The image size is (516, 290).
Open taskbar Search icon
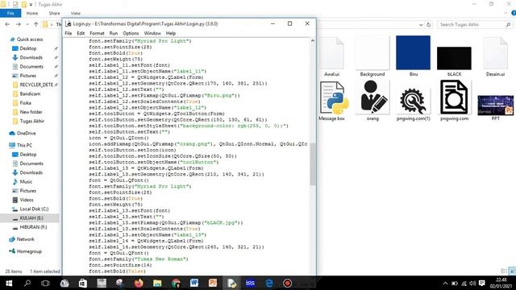click(27, 283)
